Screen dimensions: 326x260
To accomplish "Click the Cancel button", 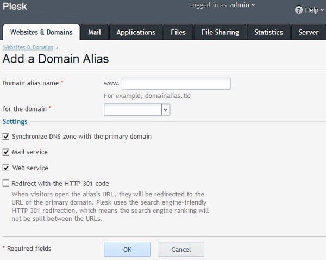I will 181,249.
